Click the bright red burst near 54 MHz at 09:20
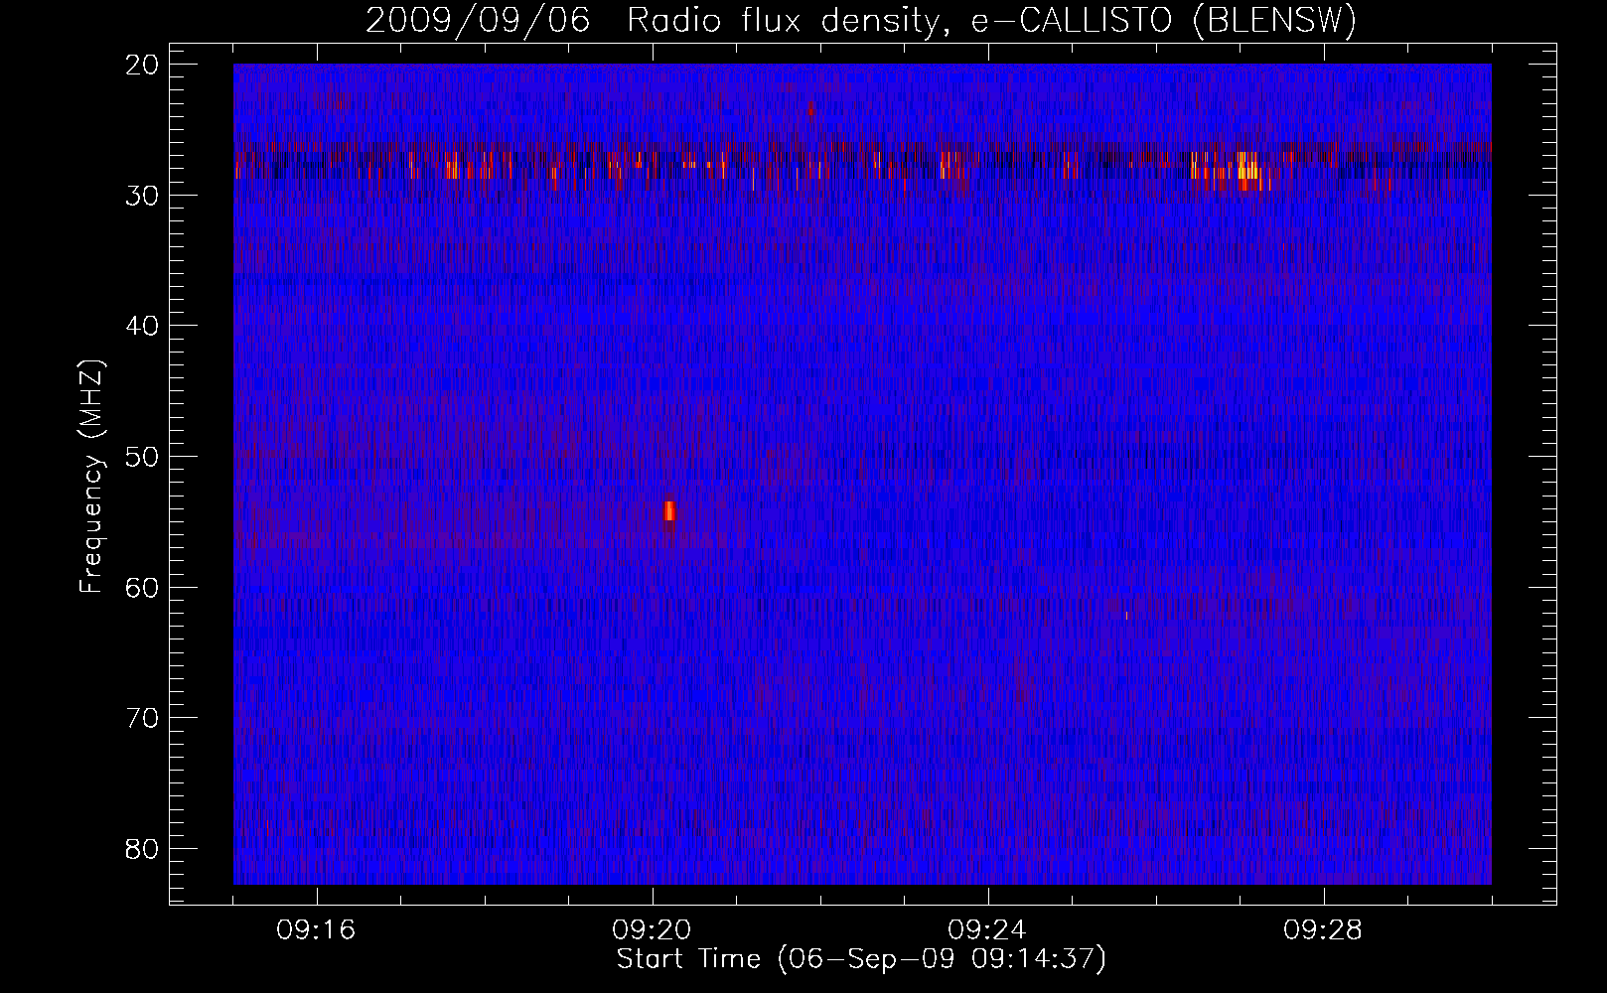This screenshot has width=1607, height=993. click(x=669, y=510)
